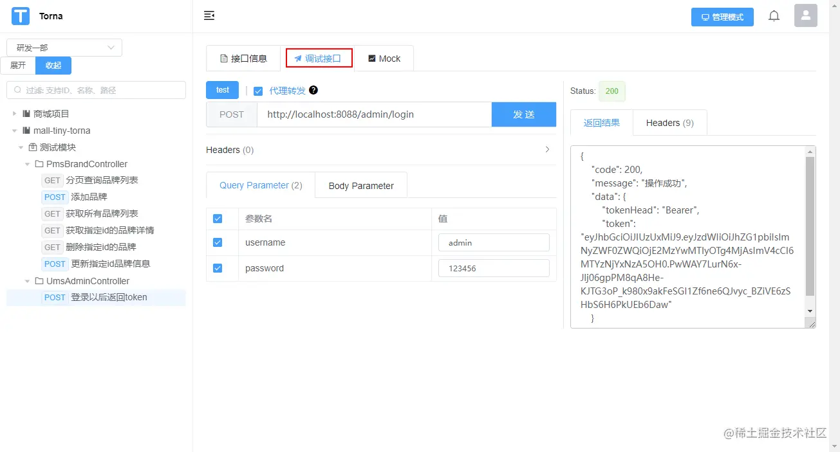
Task: Uncheck the password parameter checkbox
Action: tap(218, 268)
